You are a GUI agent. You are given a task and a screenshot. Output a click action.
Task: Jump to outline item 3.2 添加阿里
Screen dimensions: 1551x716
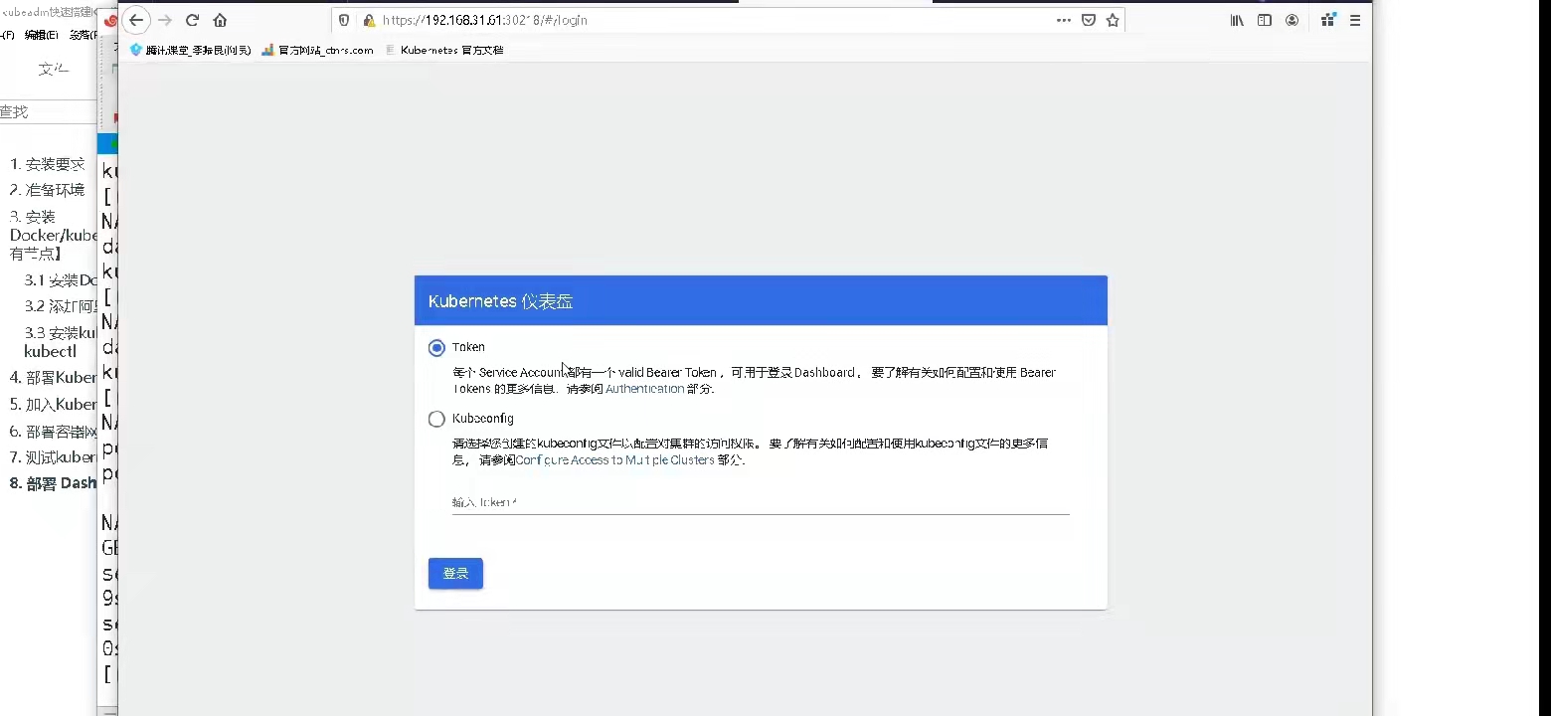coord(62,306)
